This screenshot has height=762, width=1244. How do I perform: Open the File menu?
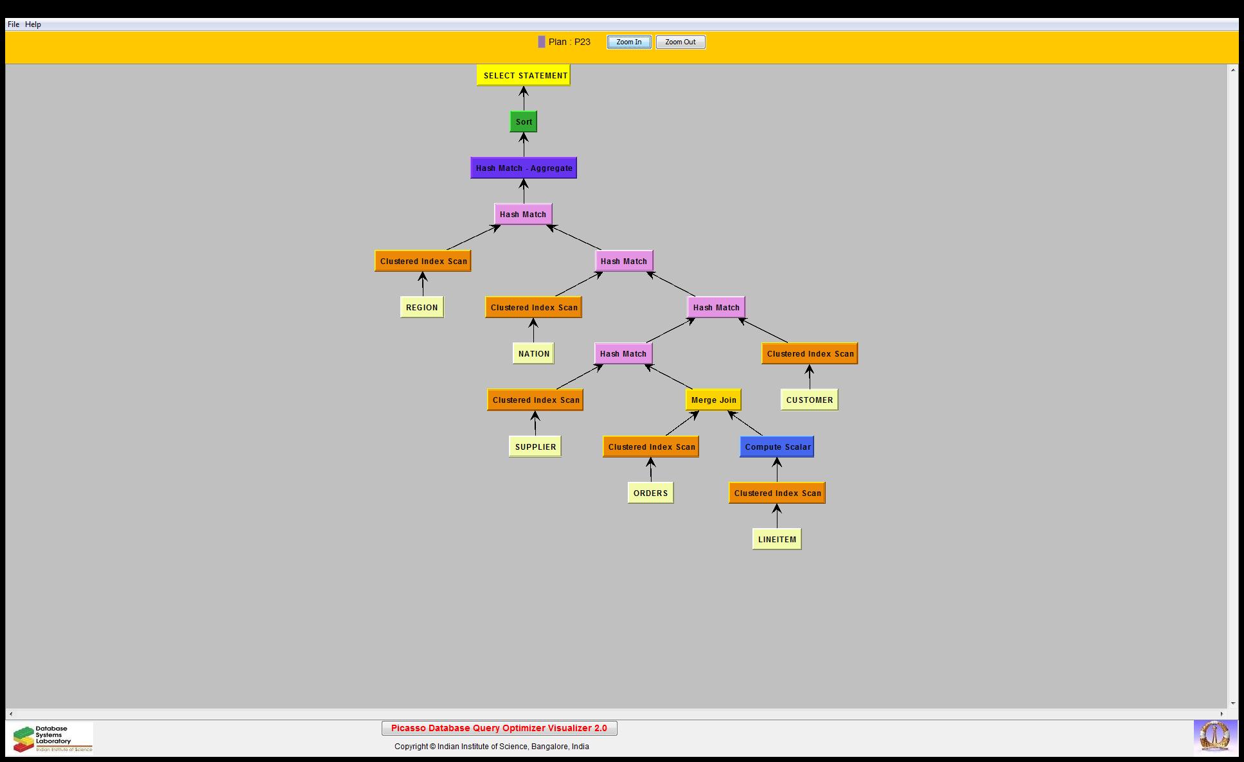click(13, 24)
